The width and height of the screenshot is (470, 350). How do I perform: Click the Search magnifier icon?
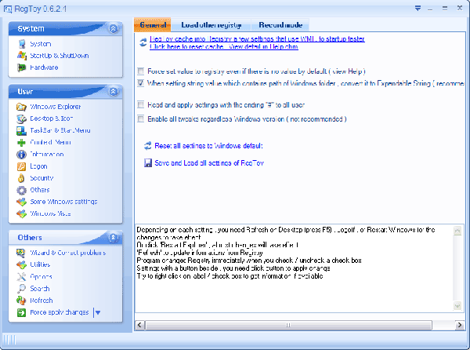21,289
